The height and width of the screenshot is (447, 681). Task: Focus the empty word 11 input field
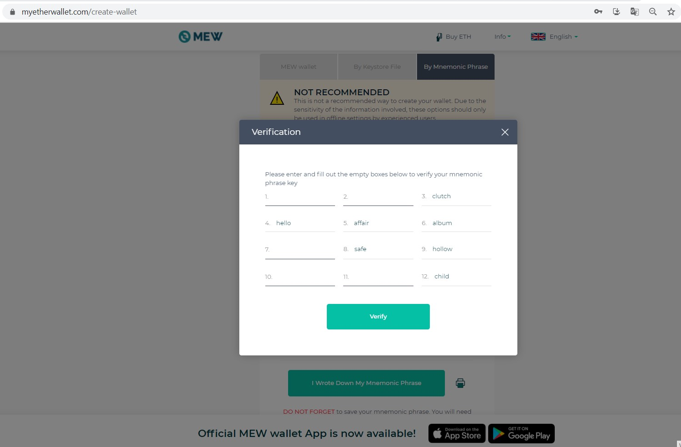pos(378,277)
